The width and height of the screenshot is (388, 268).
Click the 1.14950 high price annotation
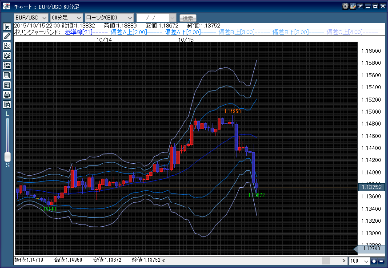[x=232, y=111]
